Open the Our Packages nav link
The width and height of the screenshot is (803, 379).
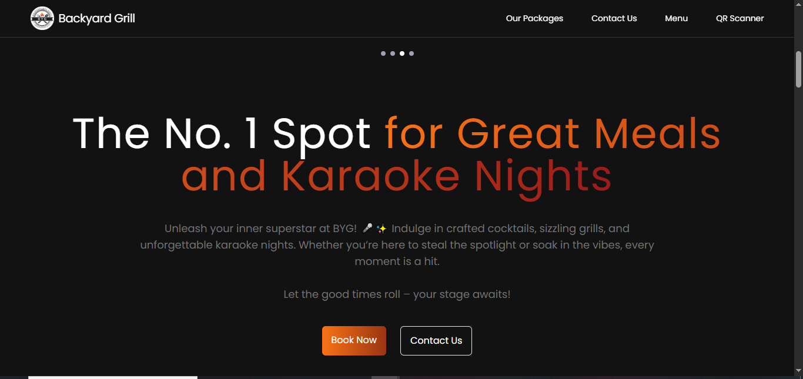[x=534, y=18]
